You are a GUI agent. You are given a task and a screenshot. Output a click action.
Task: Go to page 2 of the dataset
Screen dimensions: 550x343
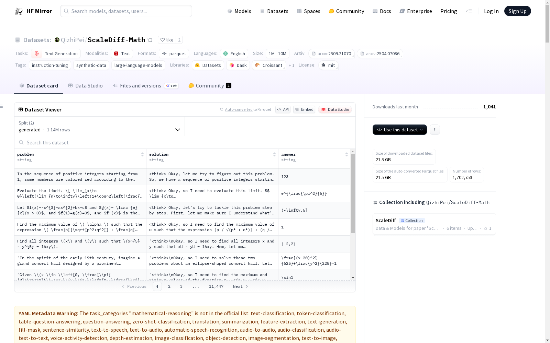pos(169,286)
